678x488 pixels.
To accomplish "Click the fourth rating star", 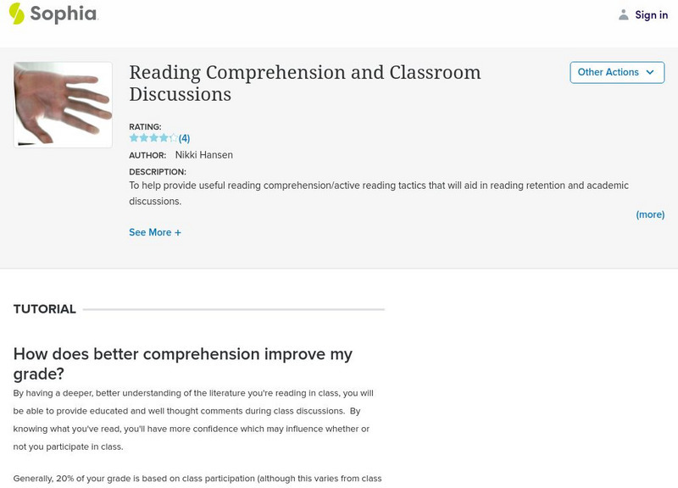I will [164, 138].
